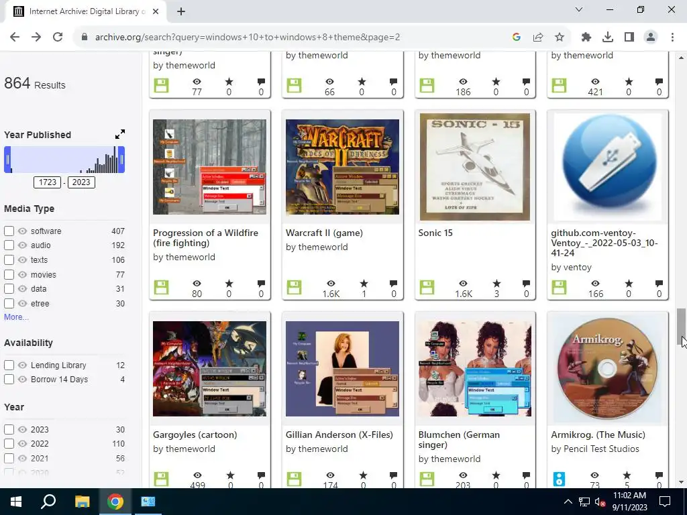The image size is (687, 515).
Task: Click the address bar URL
Action: [248, 38]
